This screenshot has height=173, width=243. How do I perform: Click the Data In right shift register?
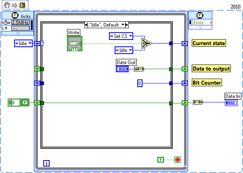coord(184,103)
